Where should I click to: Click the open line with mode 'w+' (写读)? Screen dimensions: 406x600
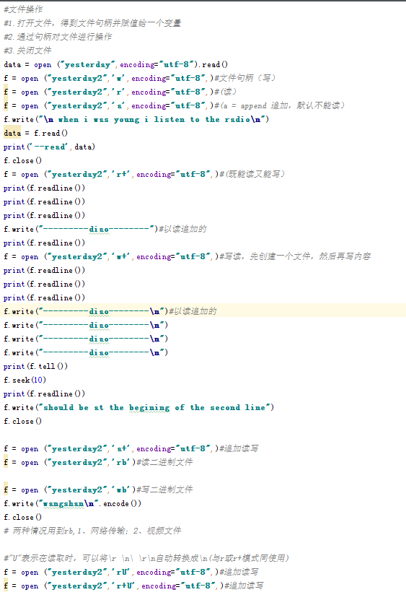coord(187,257)
